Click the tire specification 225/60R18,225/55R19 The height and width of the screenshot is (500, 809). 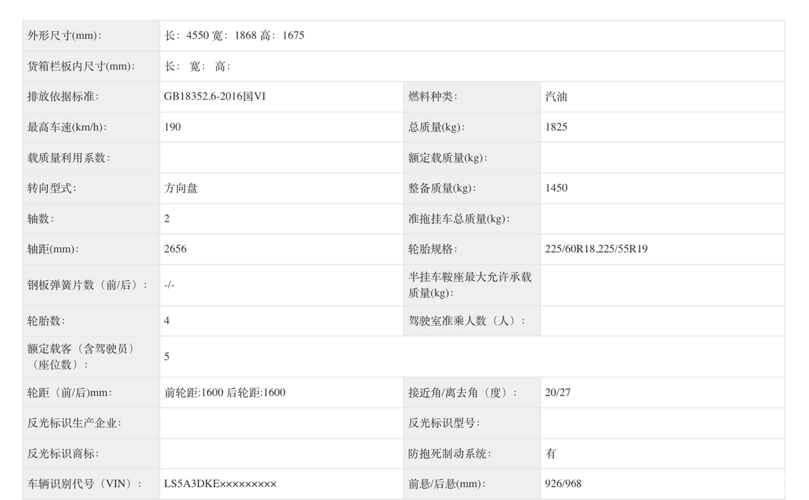point(596,249)
